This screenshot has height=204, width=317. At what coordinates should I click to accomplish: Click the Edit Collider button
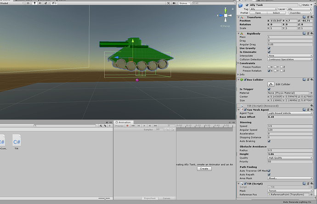[271, 84]
